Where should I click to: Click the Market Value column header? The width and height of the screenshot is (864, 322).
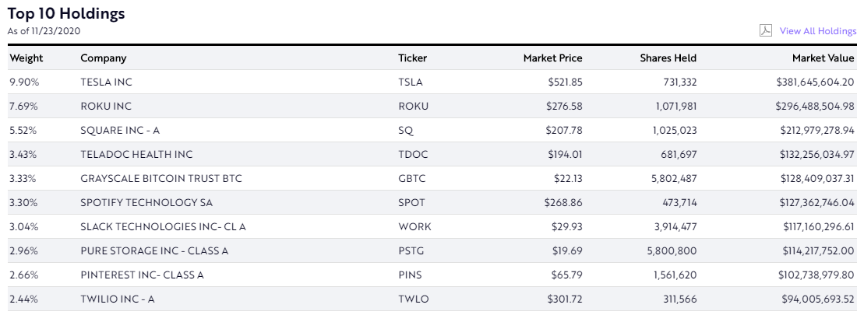[823, 58]
